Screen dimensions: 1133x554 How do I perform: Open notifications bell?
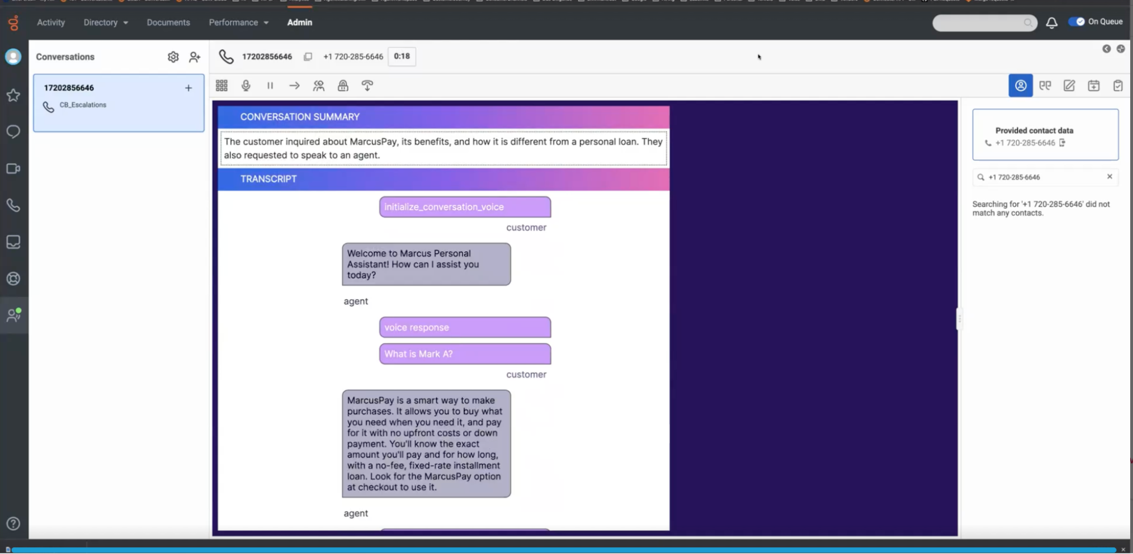coord(1051,23)
